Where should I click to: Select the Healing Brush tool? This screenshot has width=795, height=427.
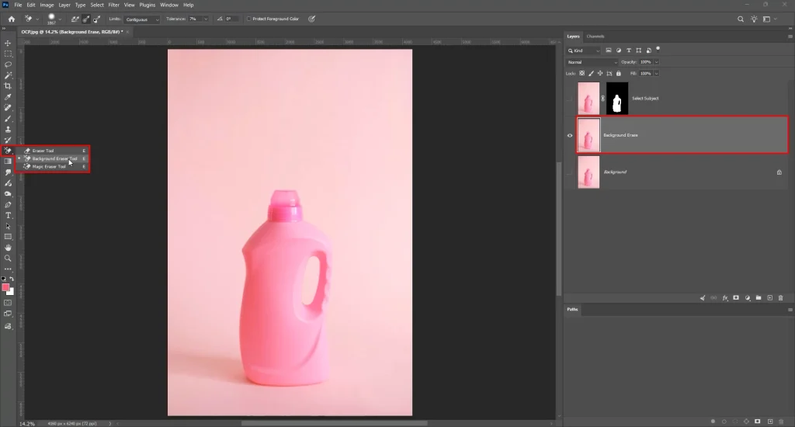click(8, 107)
